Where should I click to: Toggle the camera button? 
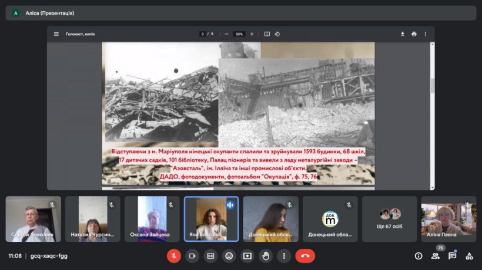(192, 256)
